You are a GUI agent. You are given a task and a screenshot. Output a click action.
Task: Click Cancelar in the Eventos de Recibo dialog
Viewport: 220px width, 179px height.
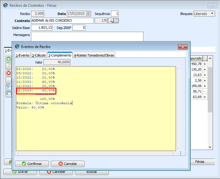(x=68, y=164)
